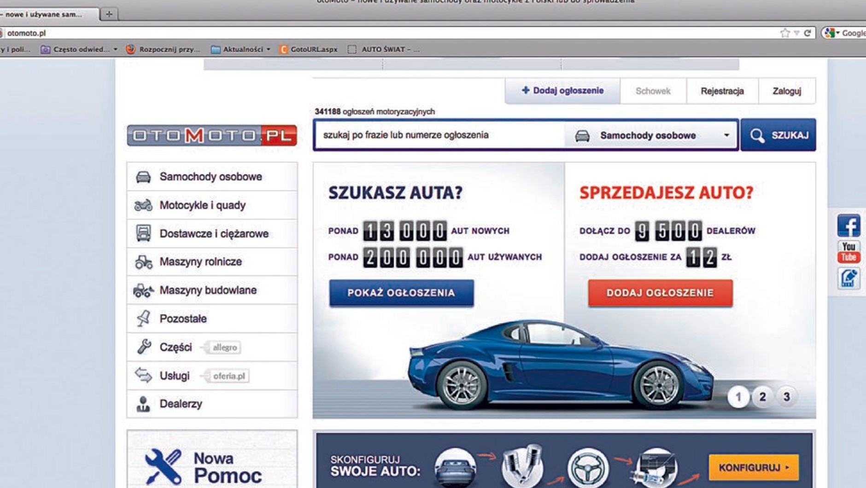Click the Facebook icon on the right edge

point(848,226)
